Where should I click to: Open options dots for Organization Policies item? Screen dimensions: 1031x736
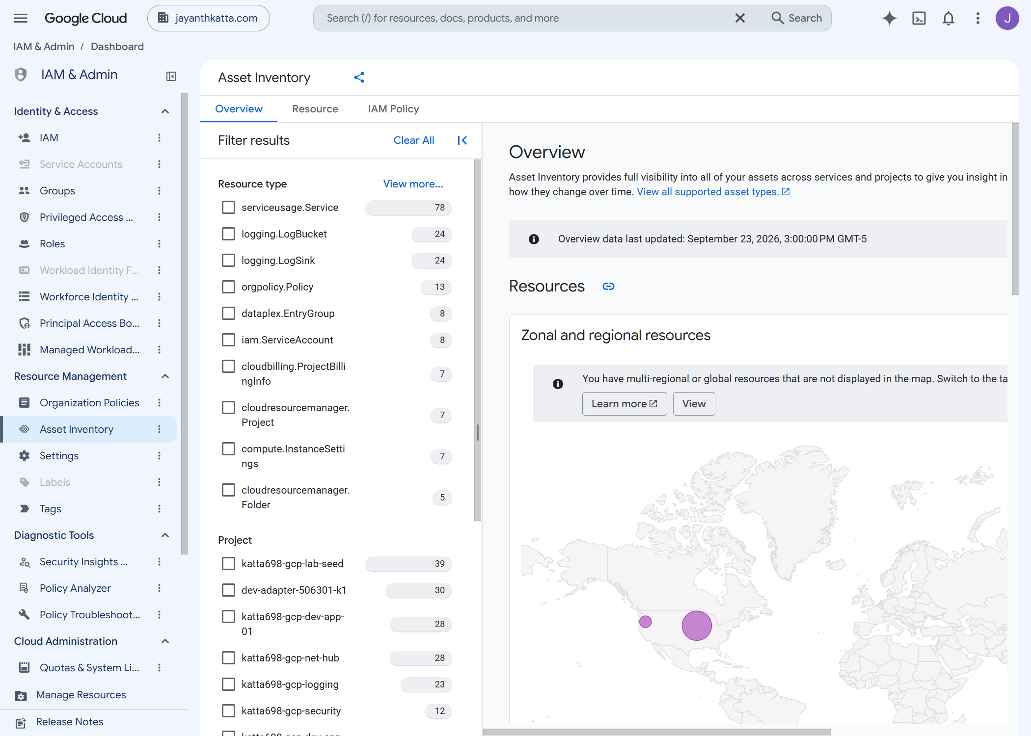click(159, 403)
